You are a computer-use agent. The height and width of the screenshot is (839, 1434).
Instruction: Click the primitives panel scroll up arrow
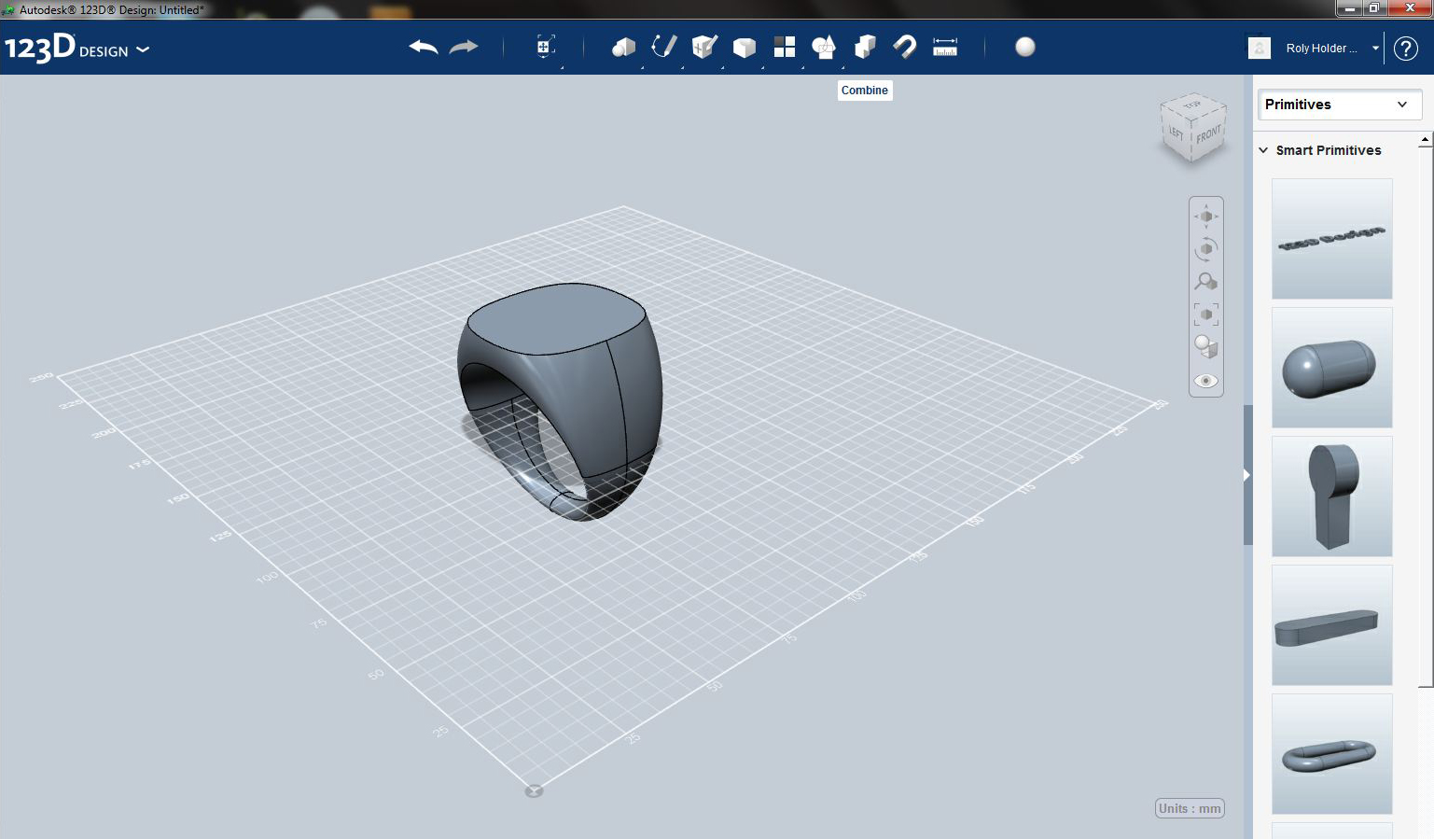[x=1425, y=141]
